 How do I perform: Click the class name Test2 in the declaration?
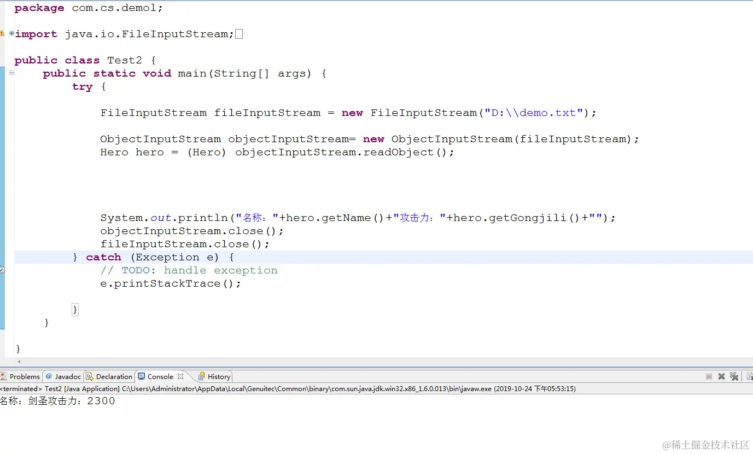(125, 60)
